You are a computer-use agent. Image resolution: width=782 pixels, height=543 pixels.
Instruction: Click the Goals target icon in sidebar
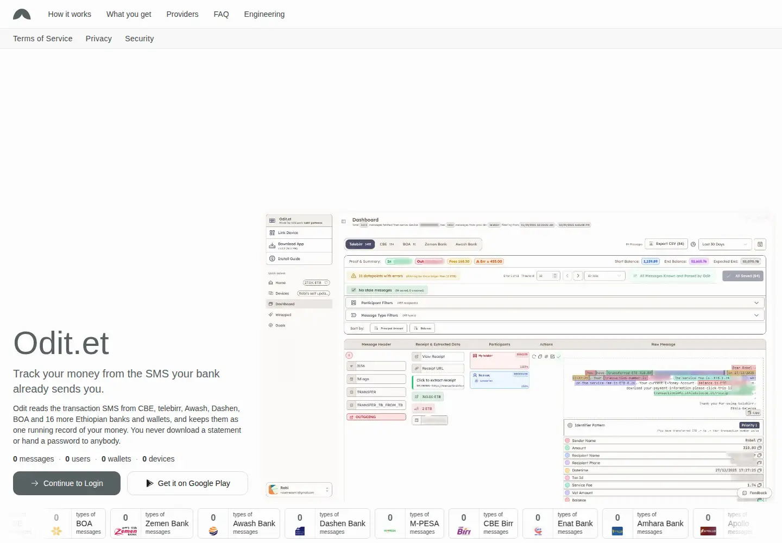pyautogui.click(x=270, y=326)
